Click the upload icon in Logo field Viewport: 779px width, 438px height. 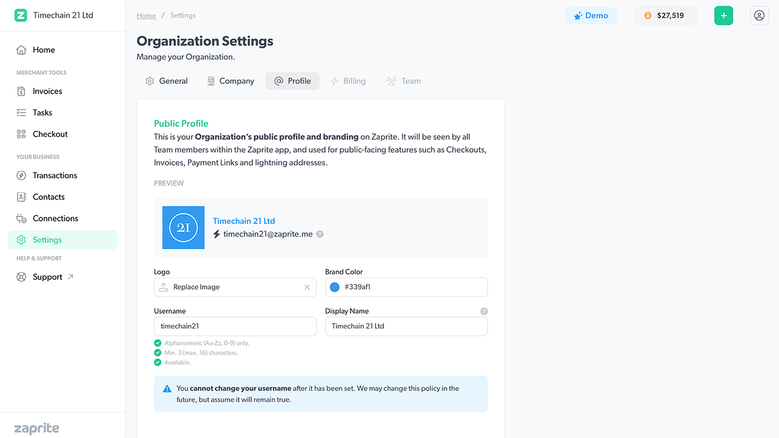163,287
